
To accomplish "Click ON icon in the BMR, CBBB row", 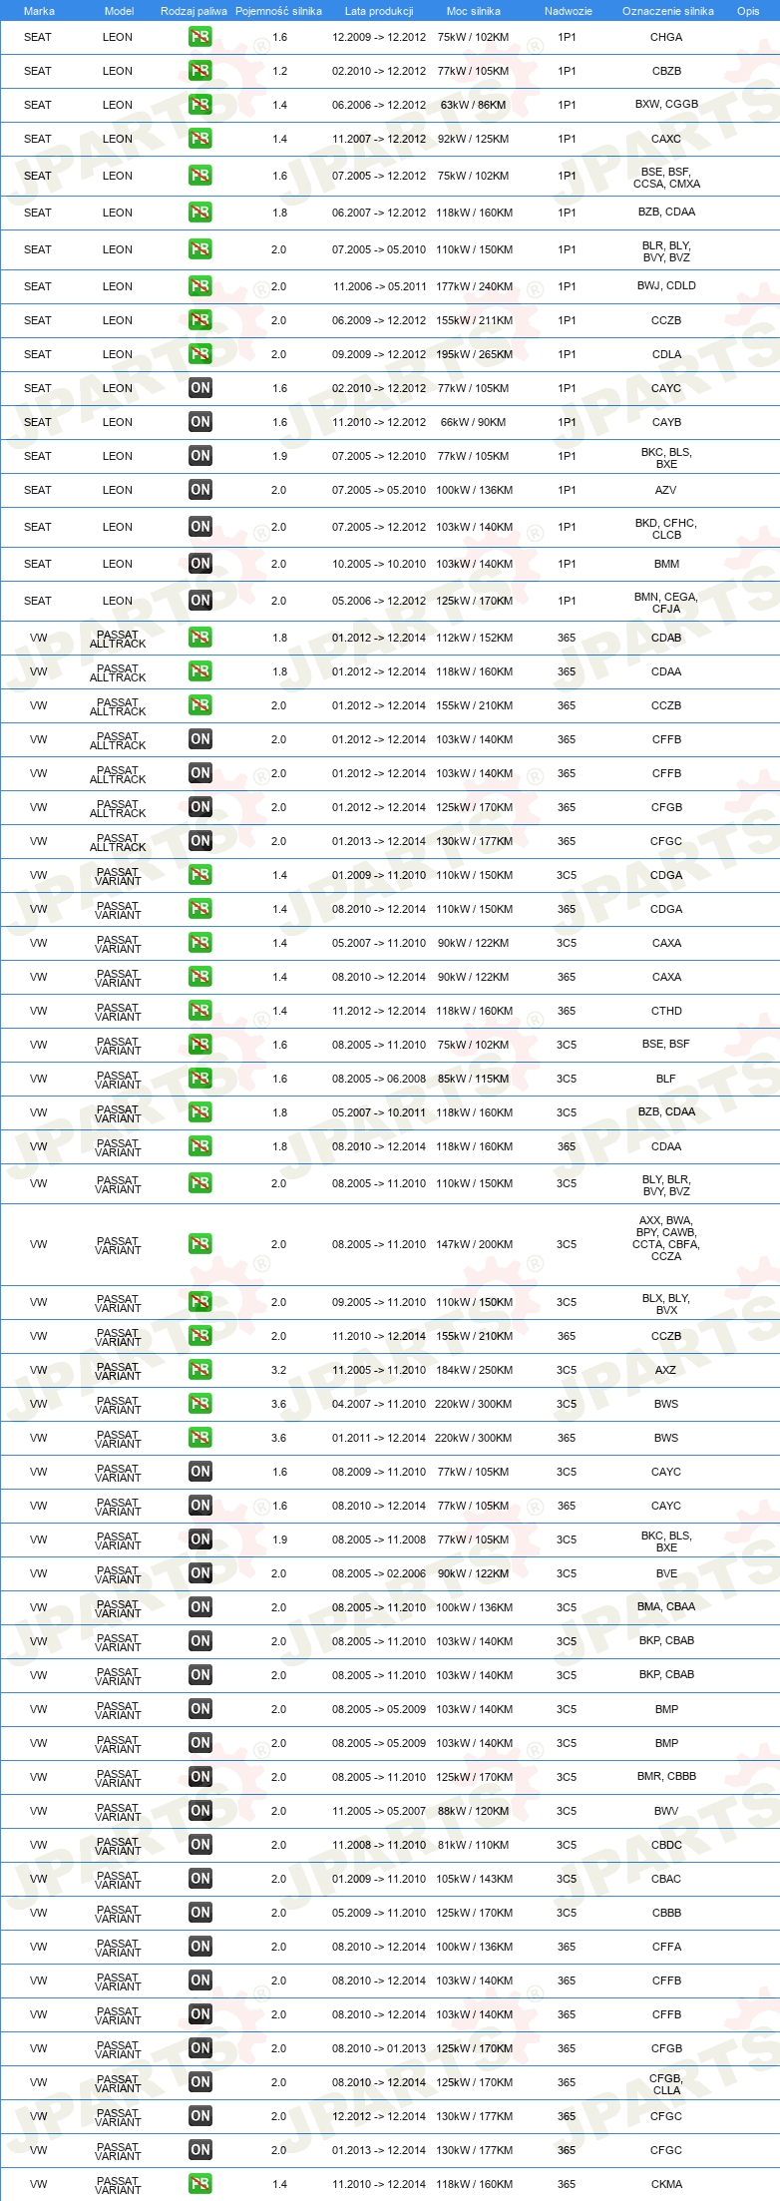I will [200, 1777].
